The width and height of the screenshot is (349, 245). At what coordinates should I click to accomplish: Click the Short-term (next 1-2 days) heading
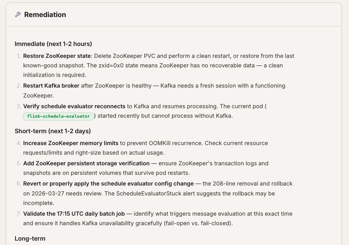tap(53, 131)
